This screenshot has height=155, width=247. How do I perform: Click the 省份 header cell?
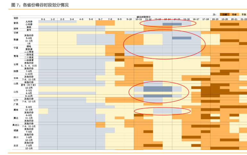(x=16, y=18)
